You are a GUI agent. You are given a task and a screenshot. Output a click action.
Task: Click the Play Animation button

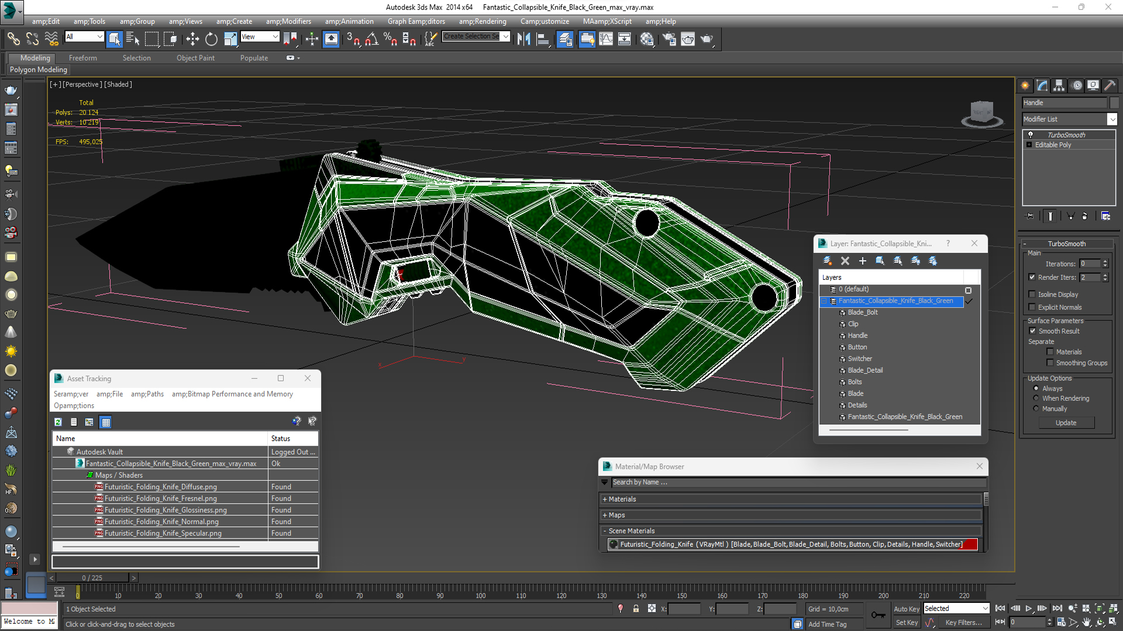pyautogui.click(x=1029, y=609)
